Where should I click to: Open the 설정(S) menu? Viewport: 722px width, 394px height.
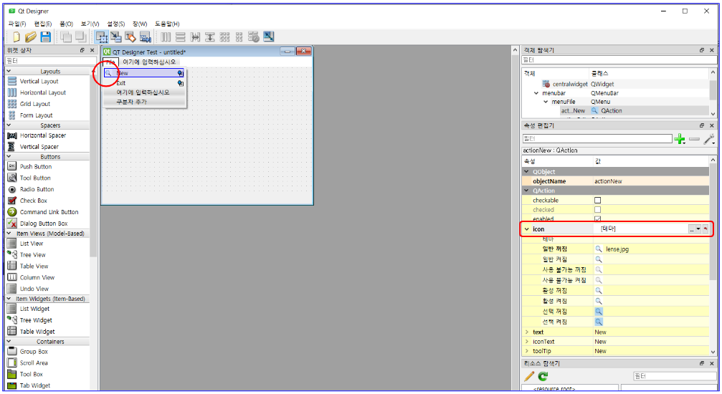point(115,24)
